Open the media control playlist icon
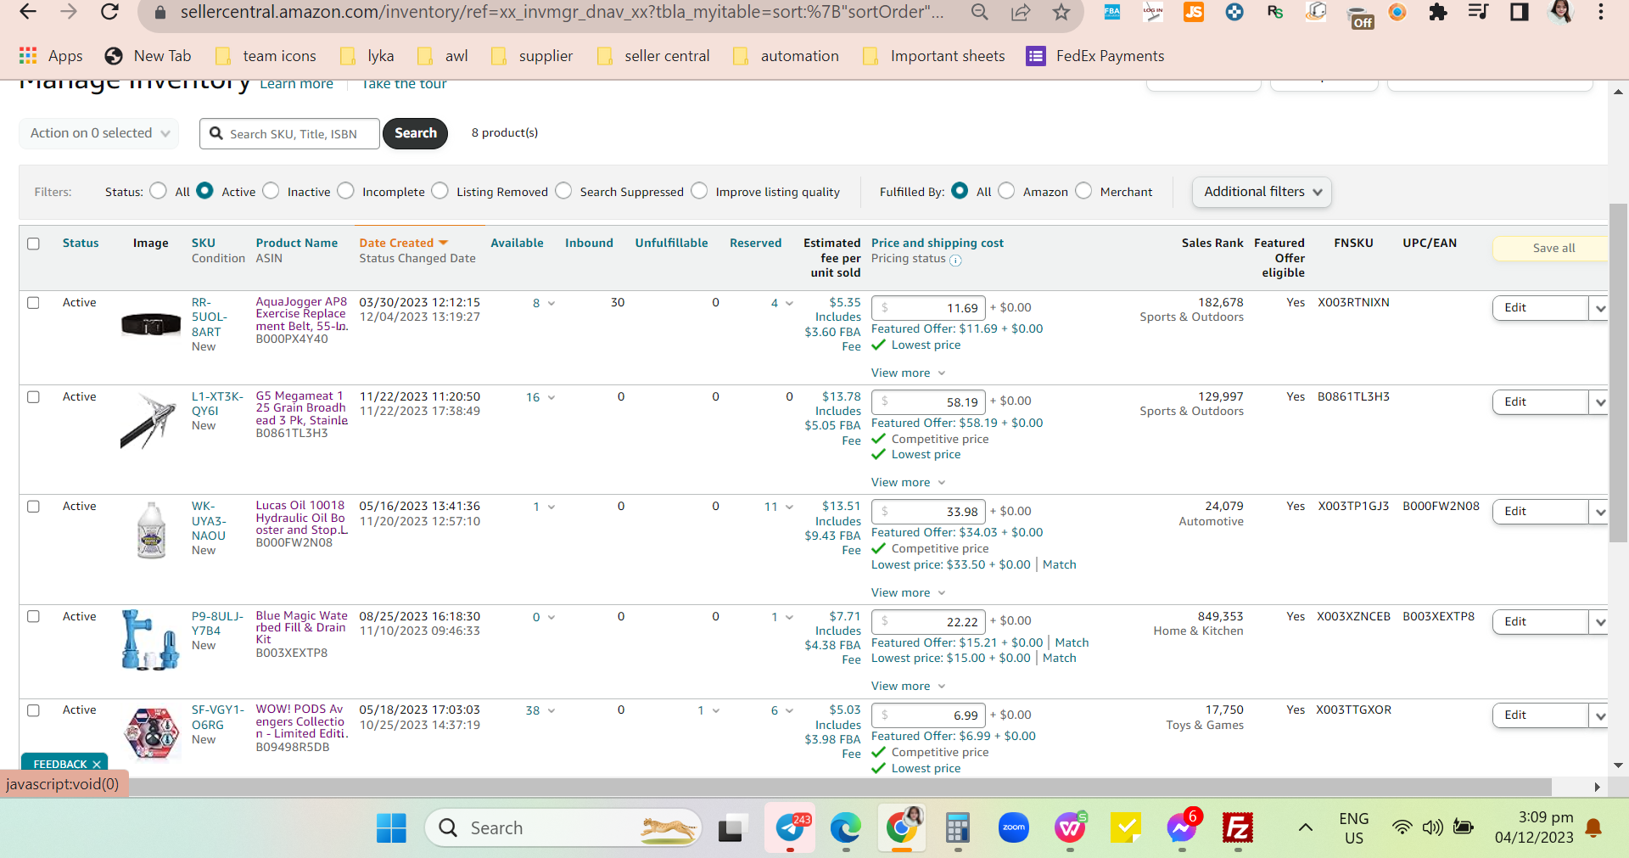Viewport: 1629px width, 858px height. 1479,12
